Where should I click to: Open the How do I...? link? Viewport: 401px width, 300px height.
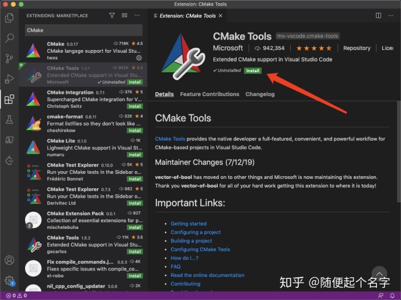click(184, 258)
